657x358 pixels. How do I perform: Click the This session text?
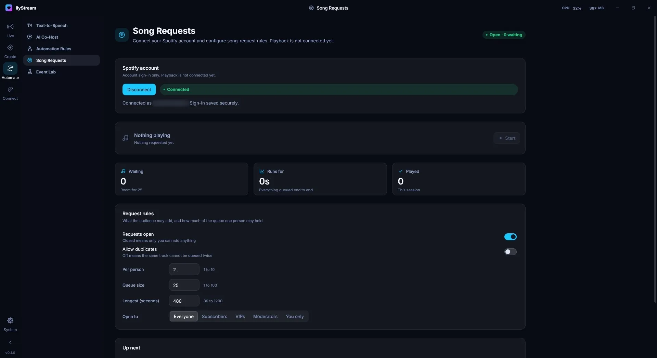coord(409,190)
